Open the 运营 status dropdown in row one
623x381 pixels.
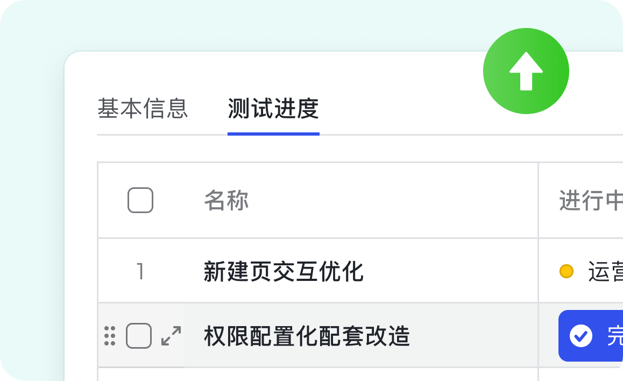(x=605, y=272)
